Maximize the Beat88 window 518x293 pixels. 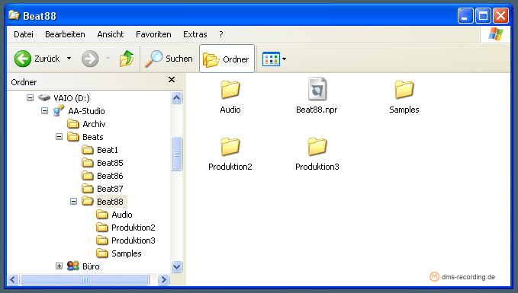point(483,15)
